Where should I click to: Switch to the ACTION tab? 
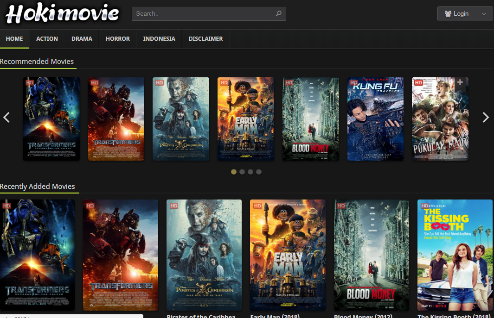46,39
